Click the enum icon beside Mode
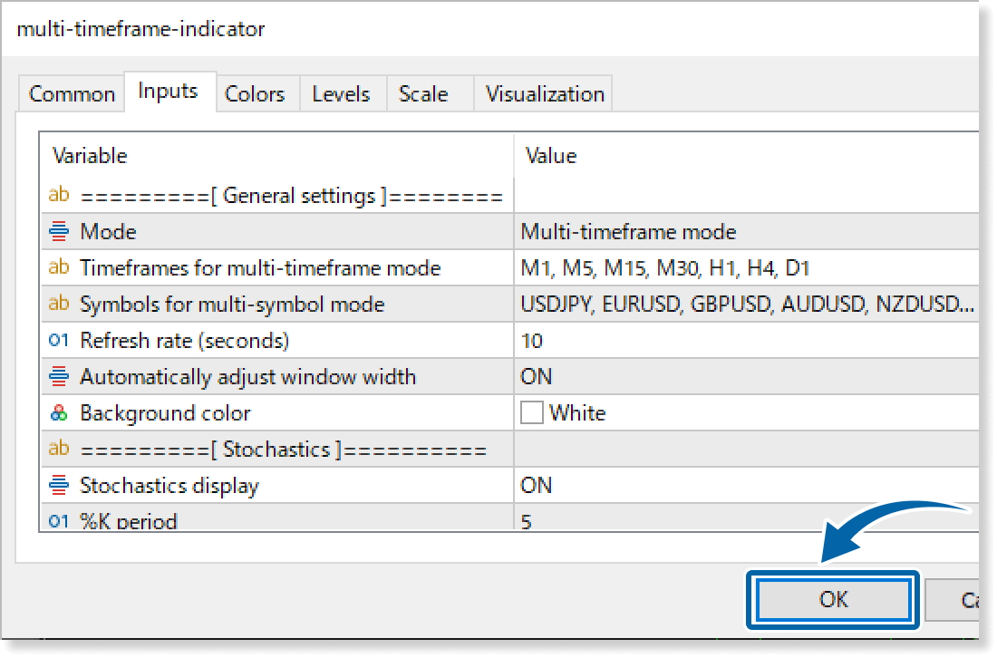Viewport: 997px width, 658px height. (59, 231)
